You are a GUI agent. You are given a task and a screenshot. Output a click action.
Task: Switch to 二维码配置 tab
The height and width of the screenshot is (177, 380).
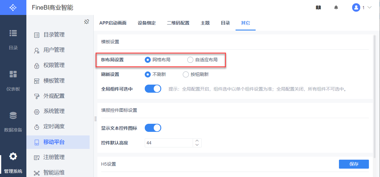point(178,23)
